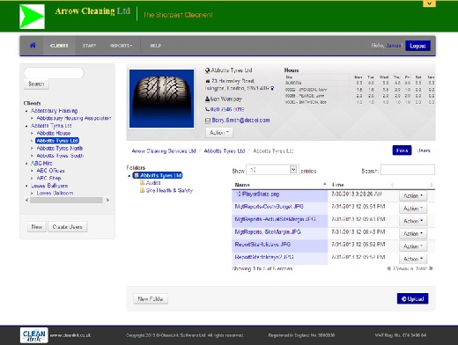Image resolution: width=458 pixels, height=345 pixels.
Task: Collapse the Abbotsbury Housing tree node
Action: [26, 111]
